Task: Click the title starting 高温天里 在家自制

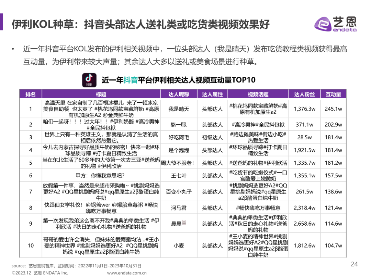Action: tap(101, 109)
